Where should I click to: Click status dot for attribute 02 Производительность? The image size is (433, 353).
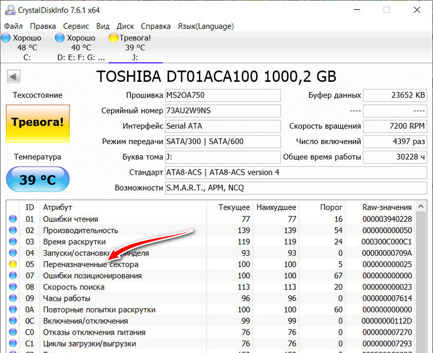pos(13,231)
